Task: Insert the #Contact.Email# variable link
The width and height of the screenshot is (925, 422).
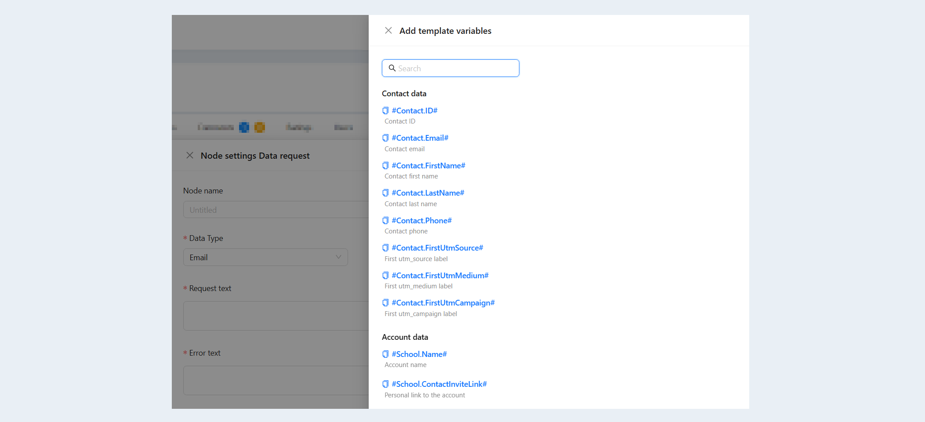Action: point(420,138)
